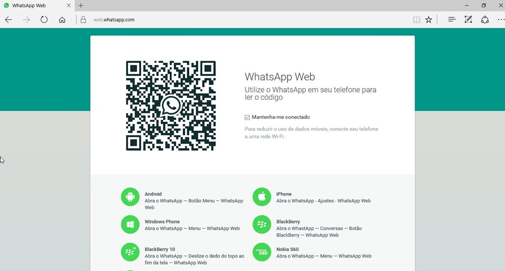Minimize the browser window
Image resolution: width=505 pixels, height=271 pixels.
(x=467, y=6)
